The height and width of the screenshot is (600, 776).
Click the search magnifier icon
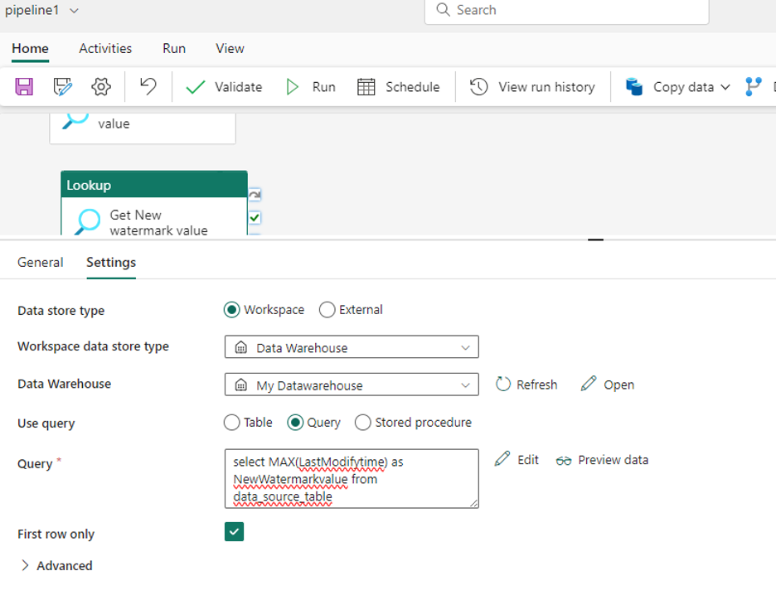[443, 10]
